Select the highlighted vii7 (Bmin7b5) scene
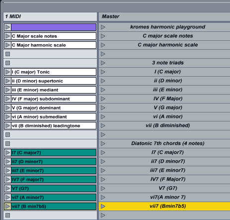The height and width of the screenshot is (220, 230). point(164,206)
